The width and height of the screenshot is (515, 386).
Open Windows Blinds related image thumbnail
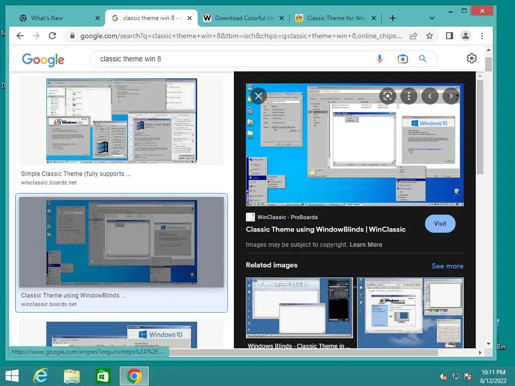pyautogui.click(x=299, y=308)
